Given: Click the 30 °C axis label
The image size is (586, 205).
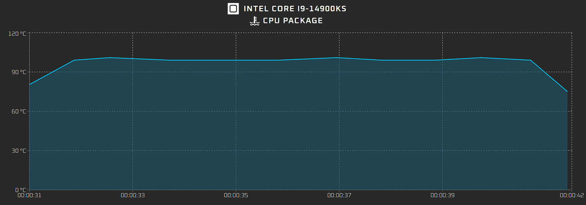Looking at the screenshot, I should click(x=19, y=151).
